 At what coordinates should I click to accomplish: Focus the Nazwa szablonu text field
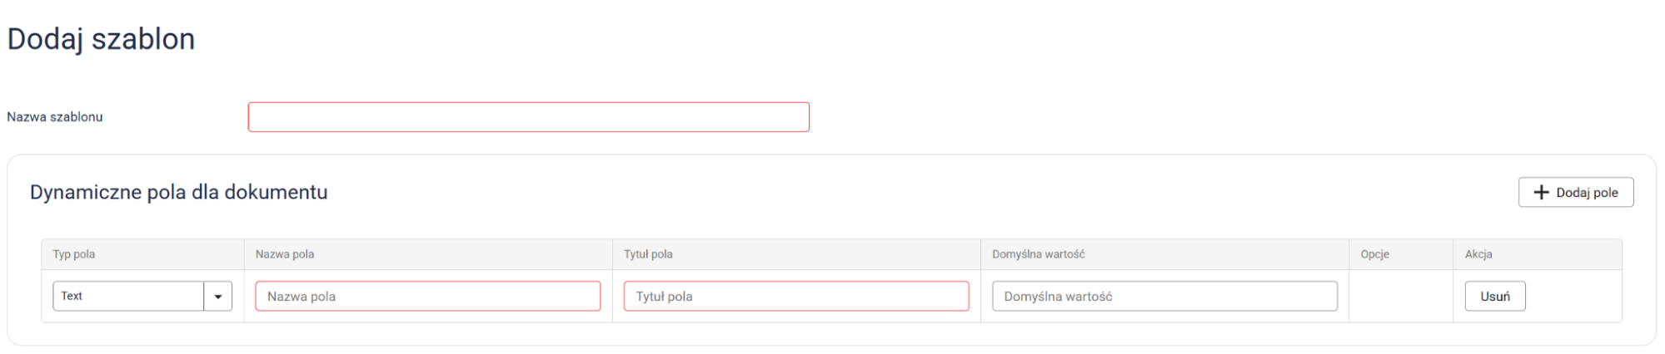(x=528, y=117)
